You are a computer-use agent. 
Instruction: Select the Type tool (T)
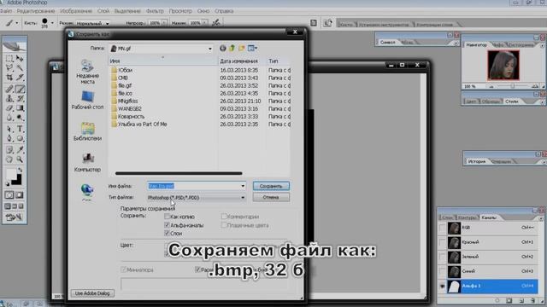tap(20, 129)
